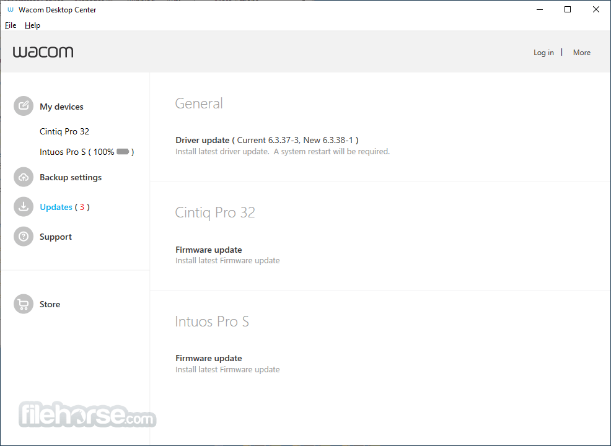The height and width of the screenshot is (446, 611).
Task: Click the Wacom app icon in title bar
Action: click(x=11, y=10)
